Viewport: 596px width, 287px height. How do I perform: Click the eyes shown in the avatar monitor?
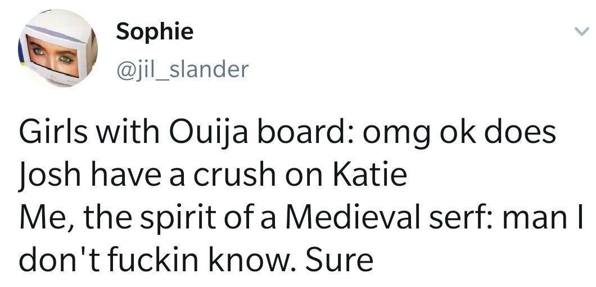(x=52, y=56)
